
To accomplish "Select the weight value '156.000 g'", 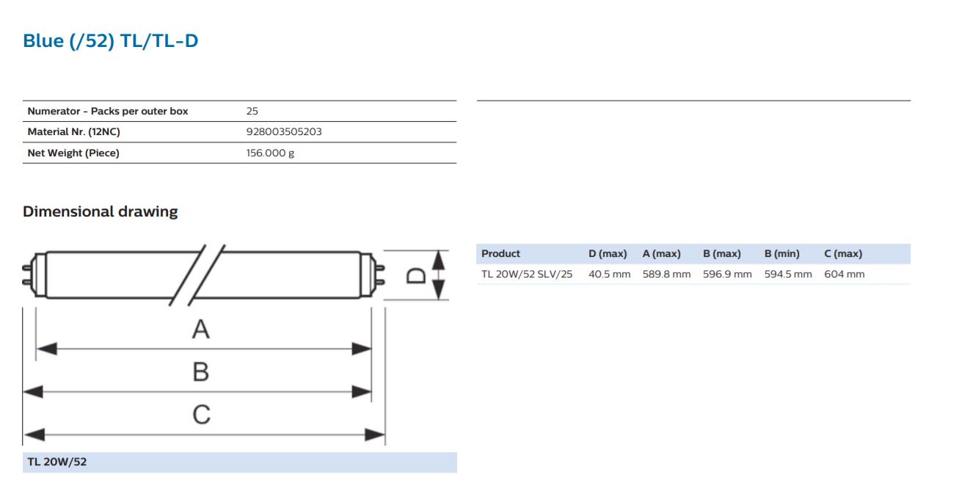I will coord(271,153).
